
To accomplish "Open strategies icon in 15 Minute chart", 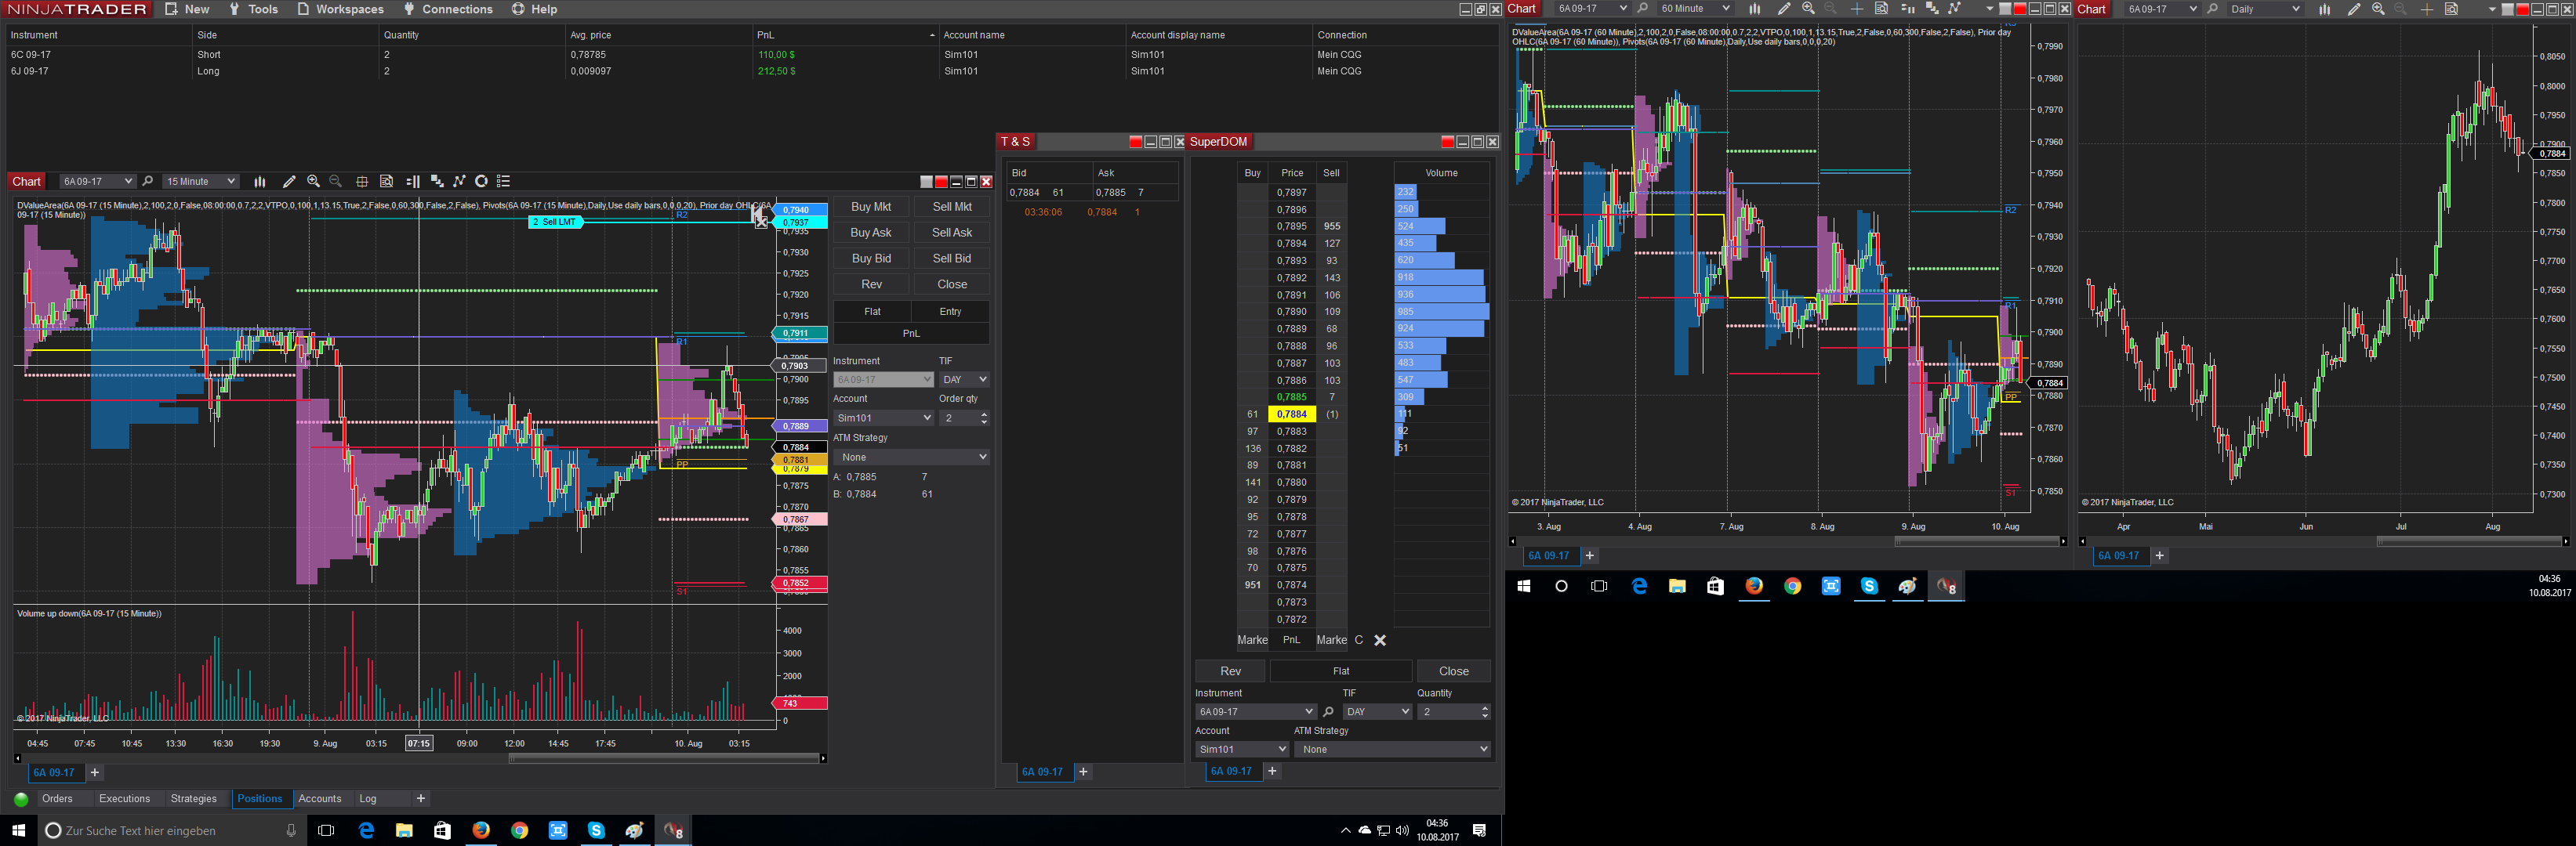I will coord(460,182).
